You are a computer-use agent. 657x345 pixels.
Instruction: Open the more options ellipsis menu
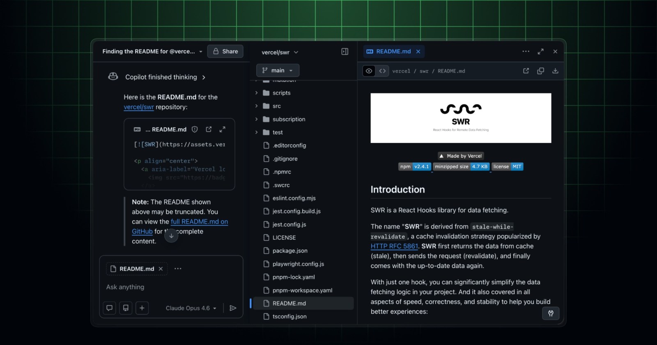click(x=526, y=51)
